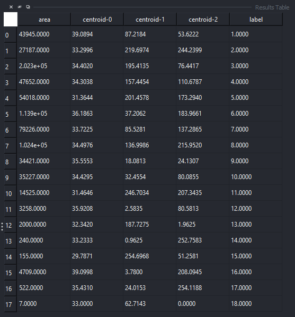Click area cell 3258.0000
295x317 pixels.
pyautogui.click(x=44, y=209)
